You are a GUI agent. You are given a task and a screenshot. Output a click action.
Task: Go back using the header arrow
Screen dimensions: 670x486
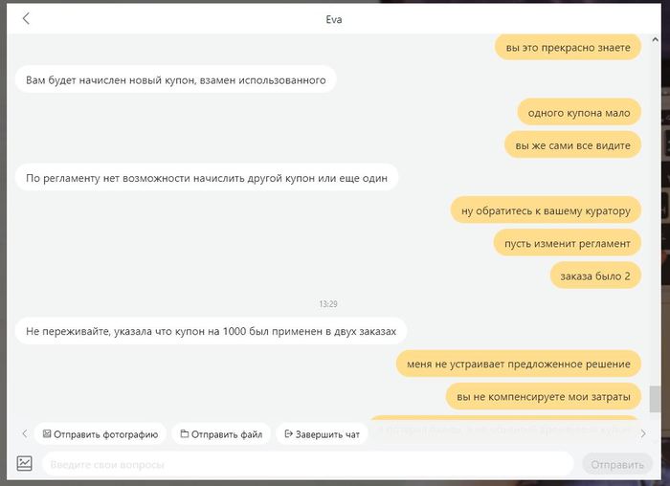[x=26, y=18]
